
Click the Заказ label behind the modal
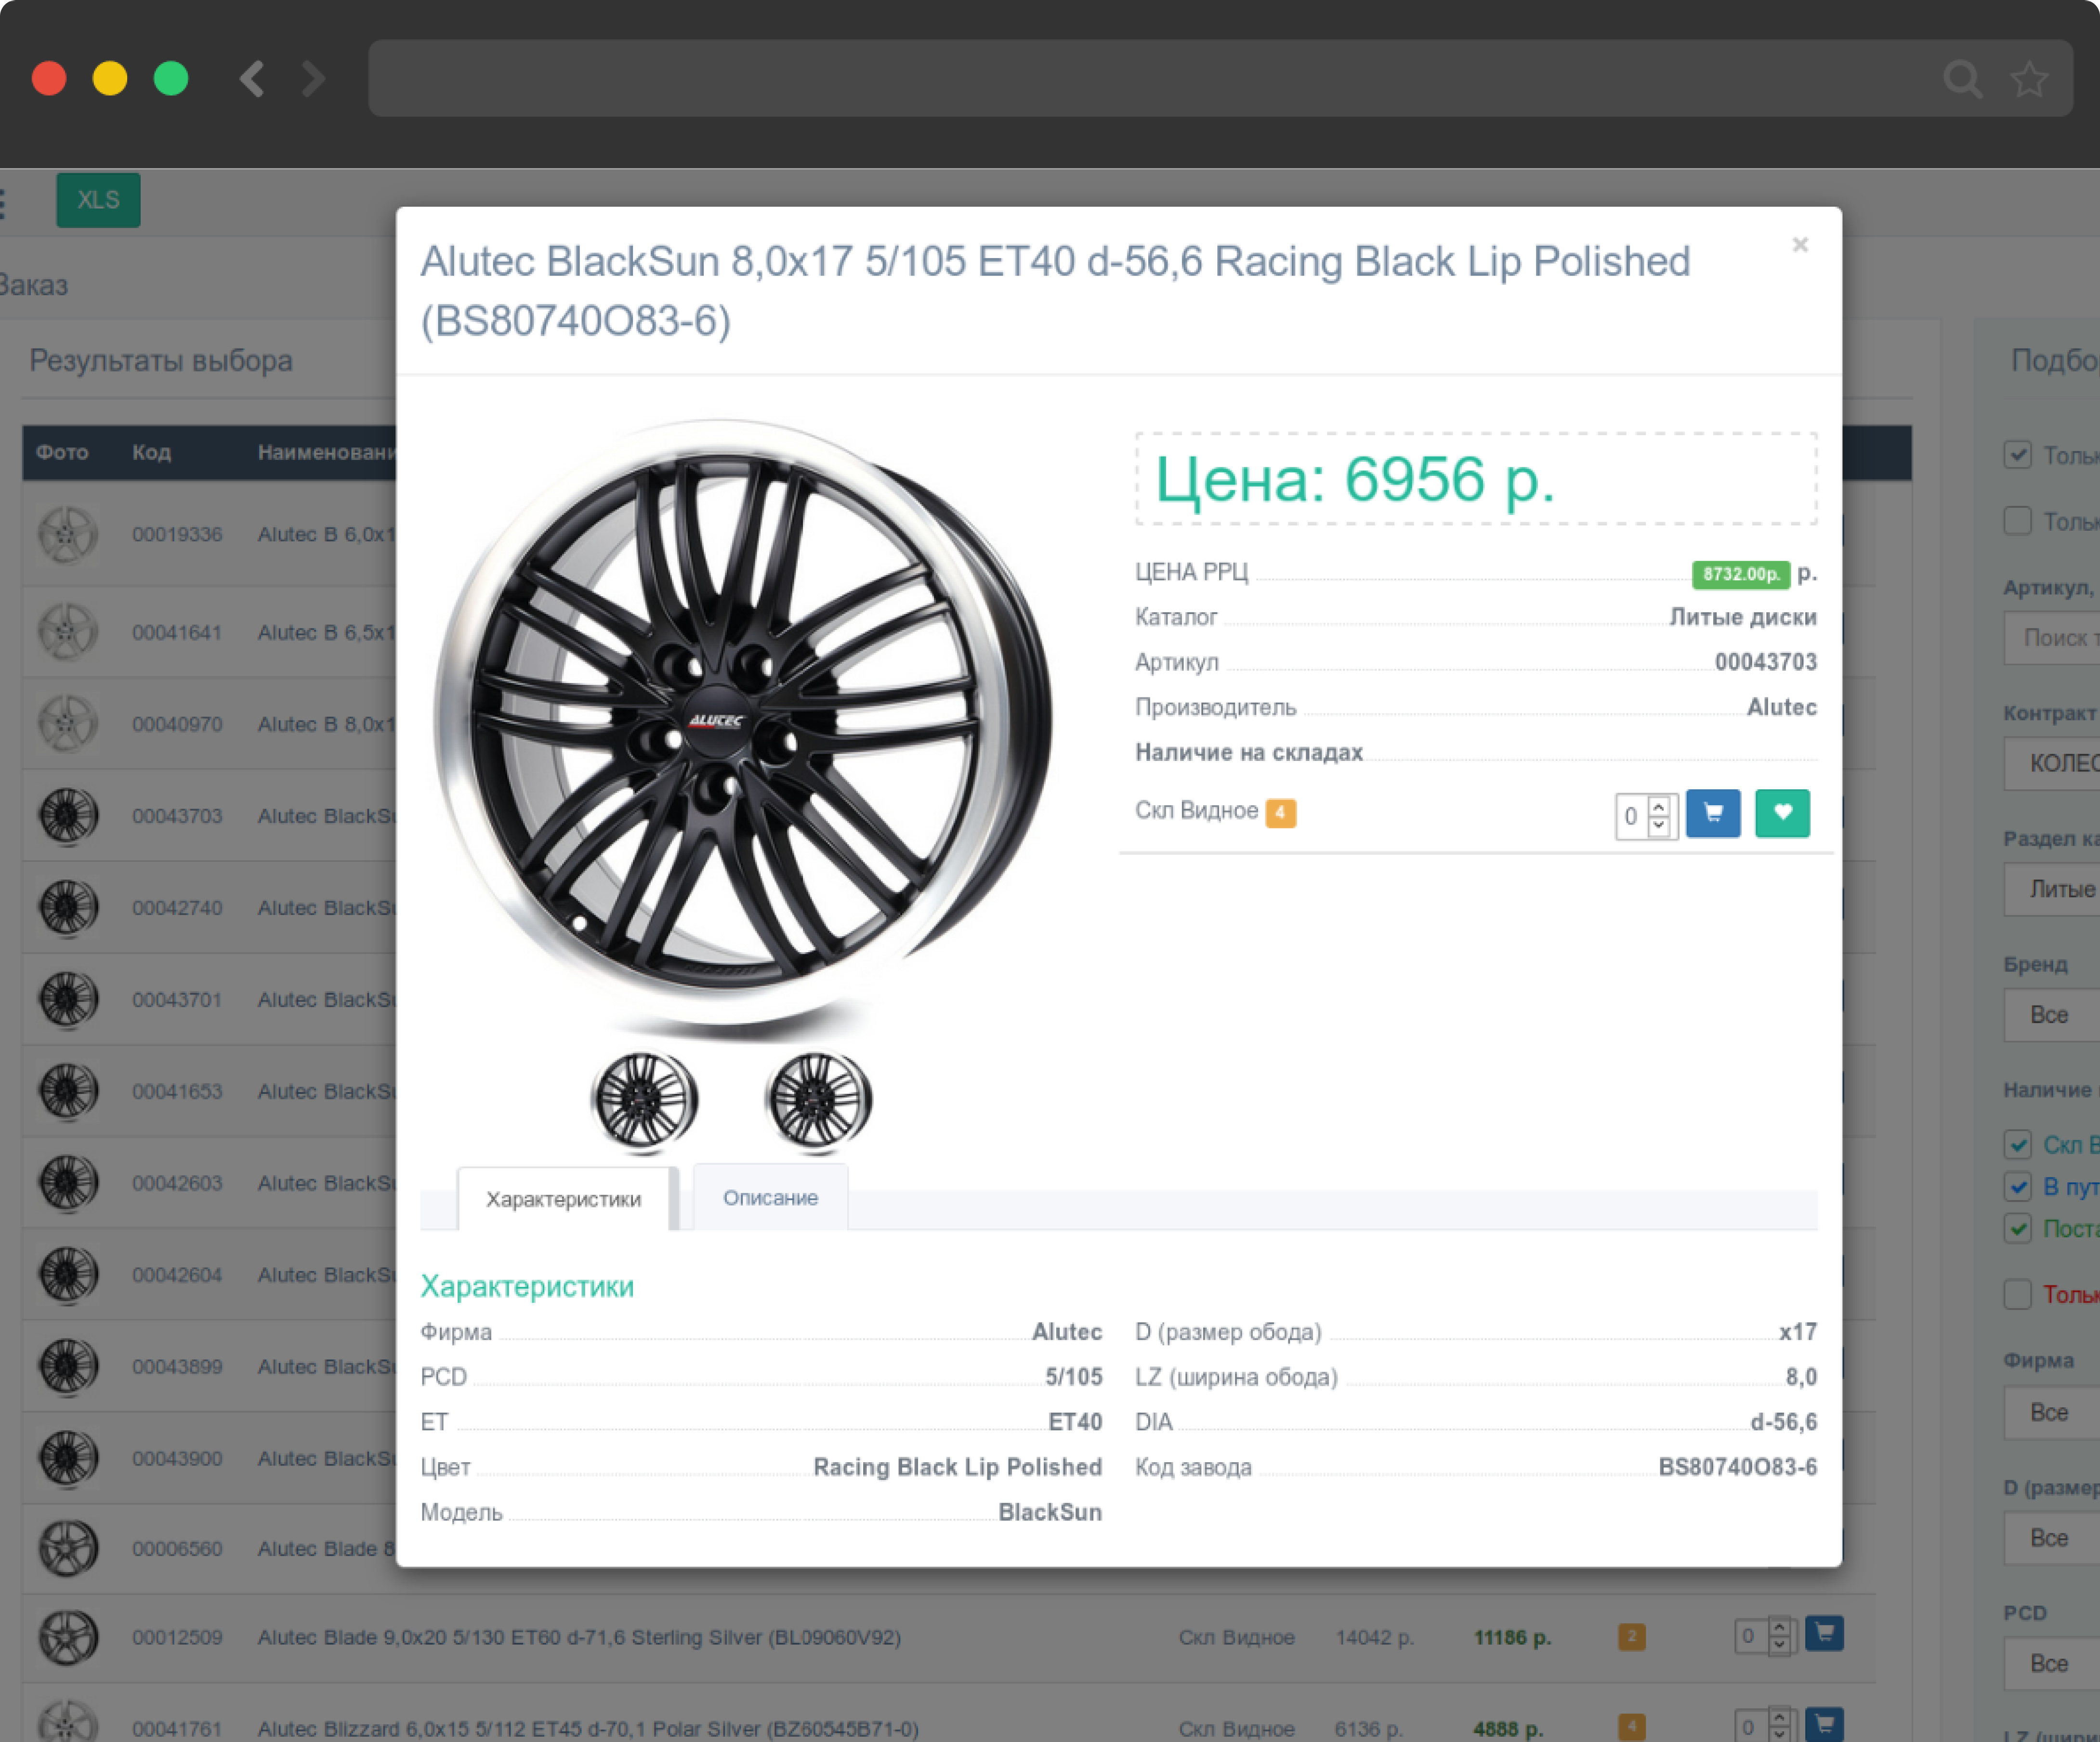click(34, 286)
